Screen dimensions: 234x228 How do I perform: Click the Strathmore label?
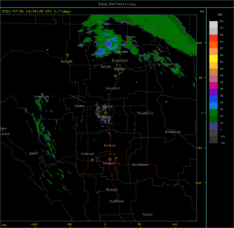140,165
